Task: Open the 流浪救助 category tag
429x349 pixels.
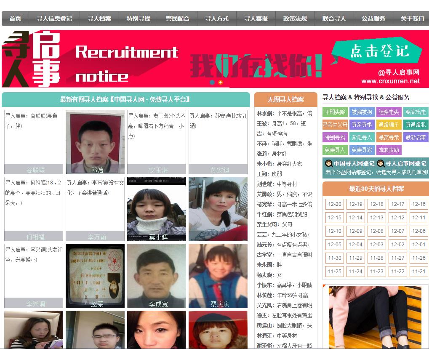Action: [x=389, y=150]
